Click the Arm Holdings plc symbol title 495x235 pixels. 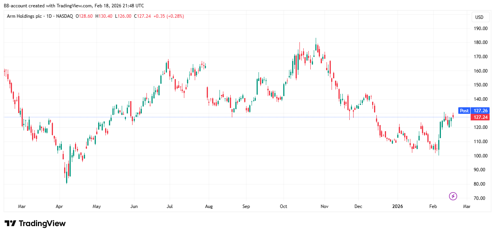(x=24, y=16)
